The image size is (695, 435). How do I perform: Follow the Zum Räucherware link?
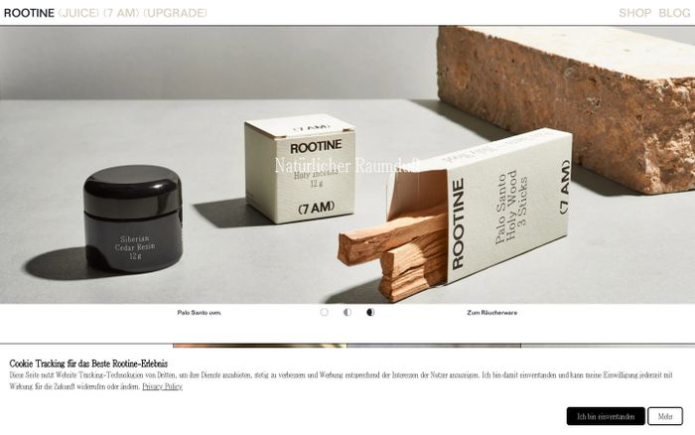click(x=492, y=313)
